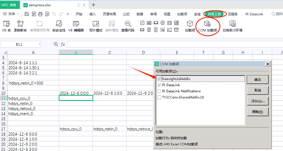Open a new tab with plus button
Viewport: 283px width, 151px height.
tap(93, 5)
